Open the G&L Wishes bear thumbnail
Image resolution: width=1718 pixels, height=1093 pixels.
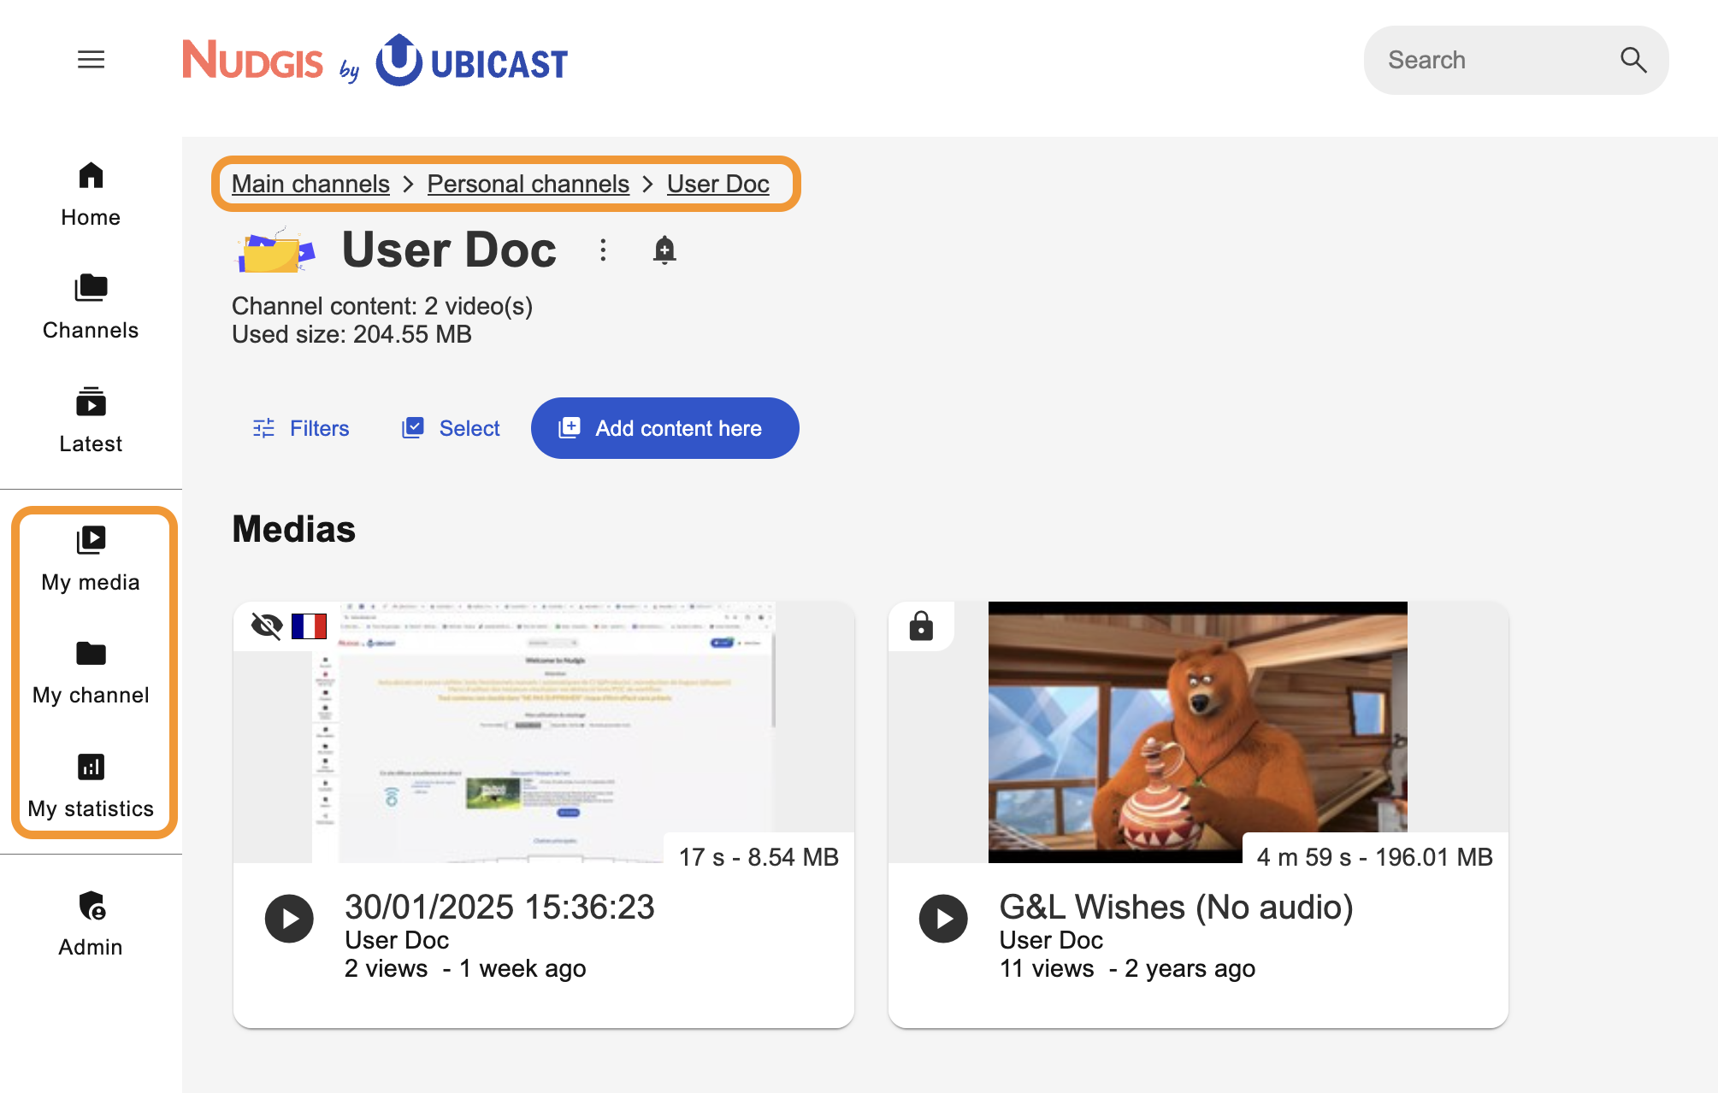tap(1198, 732)
